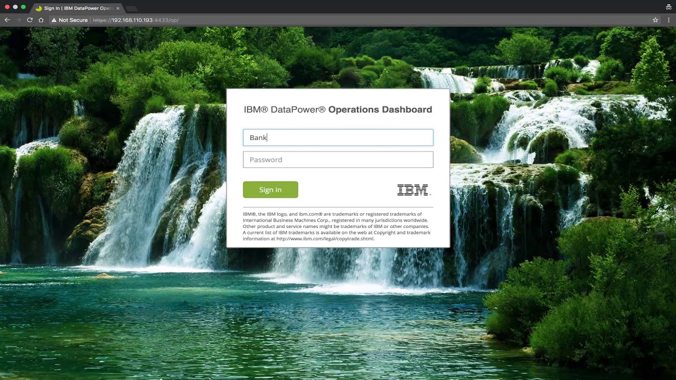Screen dimensions: 676x380
Task: Close the Sign In browser tab
Action: (118, 8)
